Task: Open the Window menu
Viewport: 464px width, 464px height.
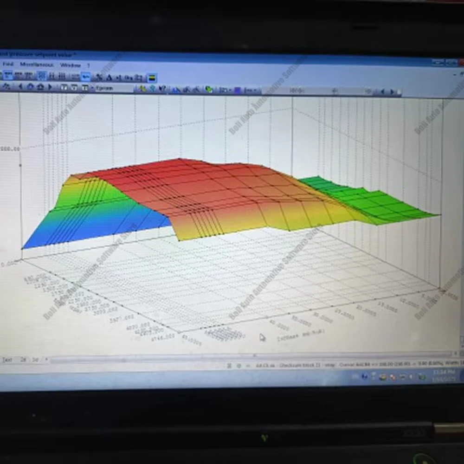Action: [70, 65]
